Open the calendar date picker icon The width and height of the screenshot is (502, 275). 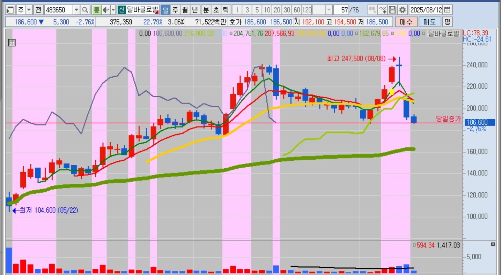click(x=447, y=10)
